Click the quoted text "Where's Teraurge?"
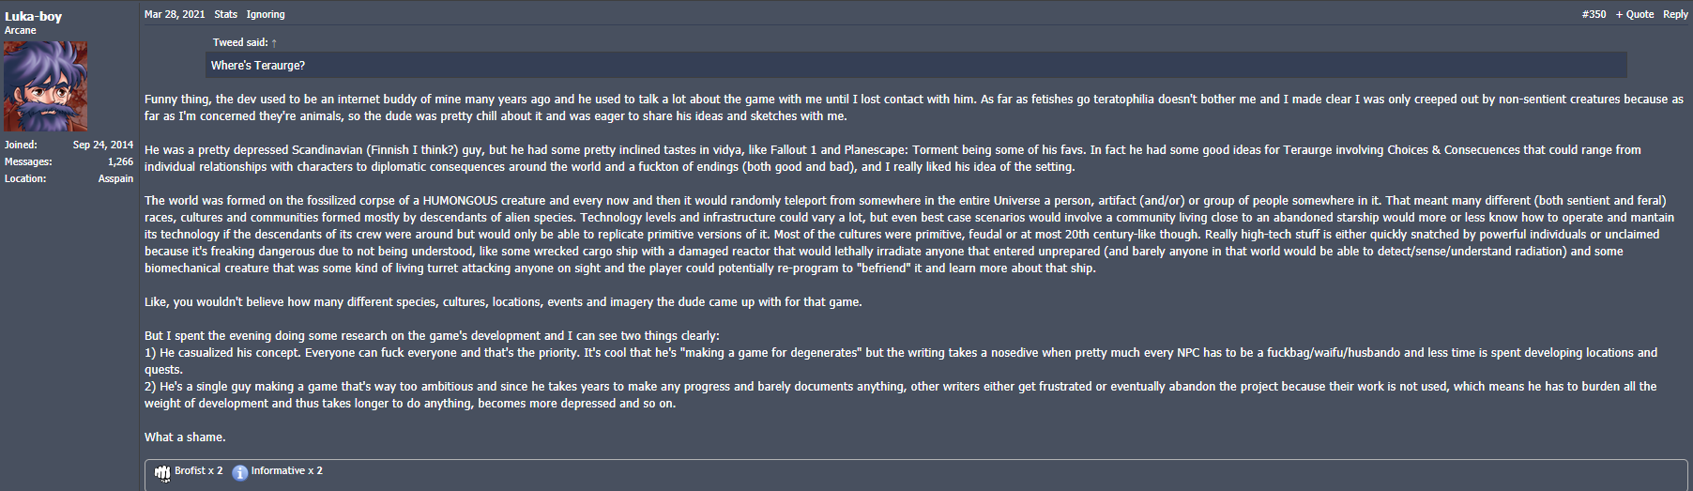 258,66
